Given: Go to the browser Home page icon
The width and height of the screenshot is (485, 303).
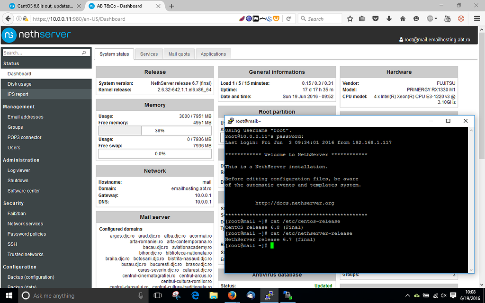Looking at the screenshot, I should click(403, 18).
